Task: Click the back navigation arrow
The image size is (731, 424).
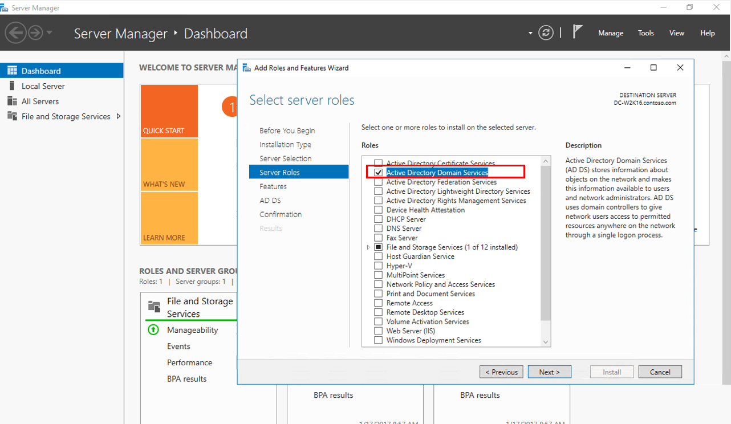Action: pyautogui.click(x=15, y=32)
